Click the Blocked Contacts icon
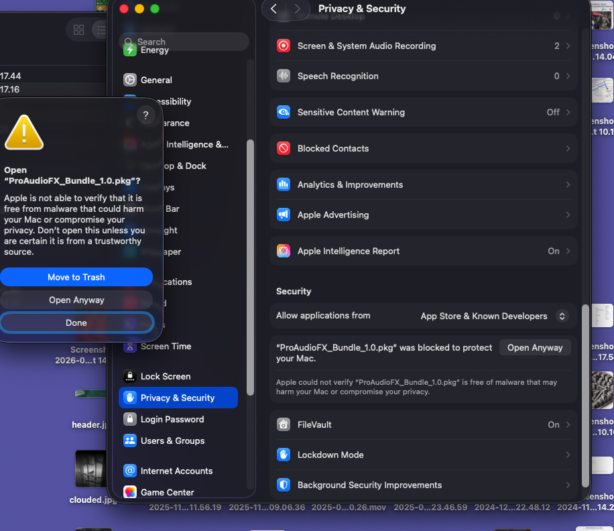614x531 pixels. 284,148
